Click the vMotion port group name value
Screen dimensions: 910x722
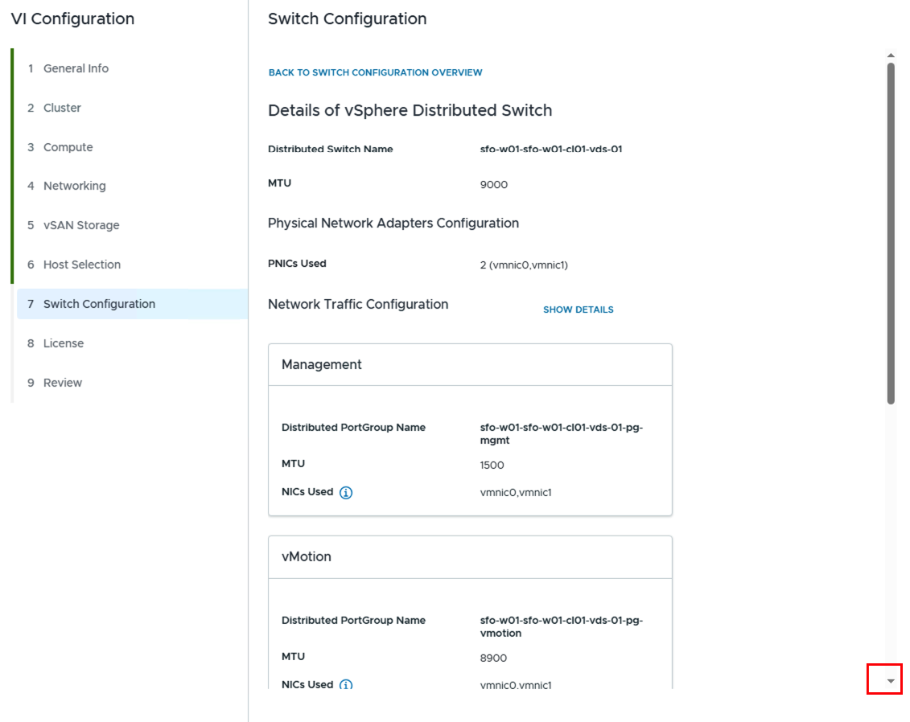point(561,626)
